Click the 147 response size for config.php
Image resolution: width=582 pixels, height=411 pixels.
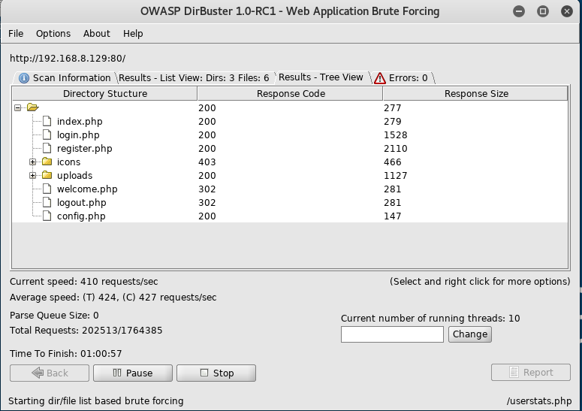[x=392, y=216]
